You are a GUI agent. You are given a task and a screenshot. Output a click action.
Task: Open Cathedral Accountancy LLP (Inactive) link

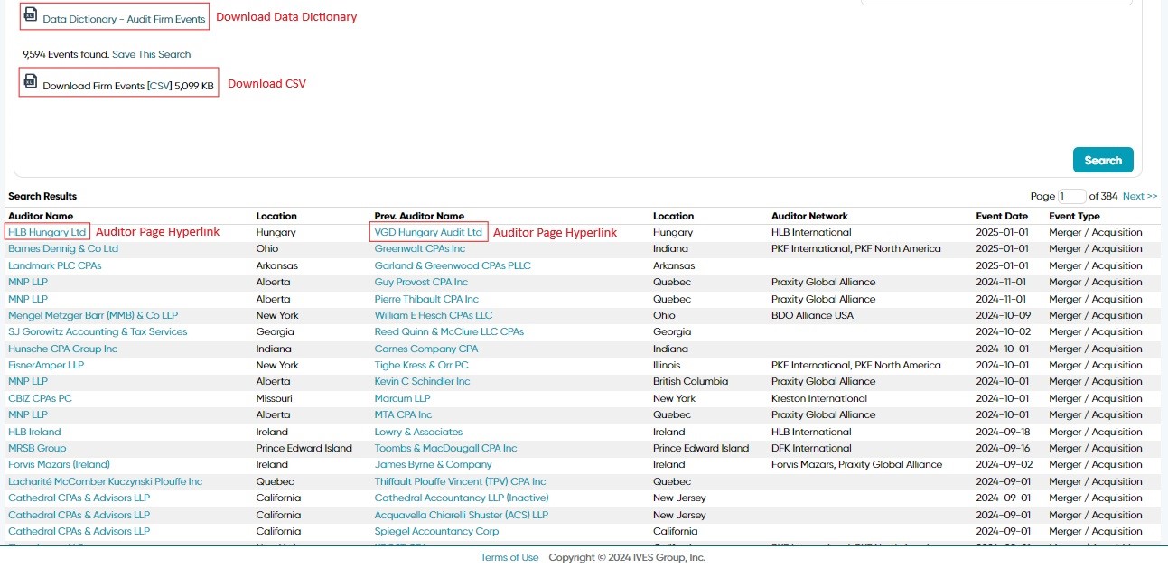pyautogui.click(x=462, y=498)
